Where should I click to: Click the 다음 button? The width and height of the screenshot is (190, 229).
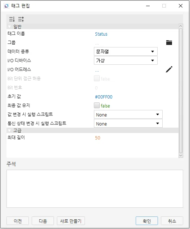pos(43,221)
